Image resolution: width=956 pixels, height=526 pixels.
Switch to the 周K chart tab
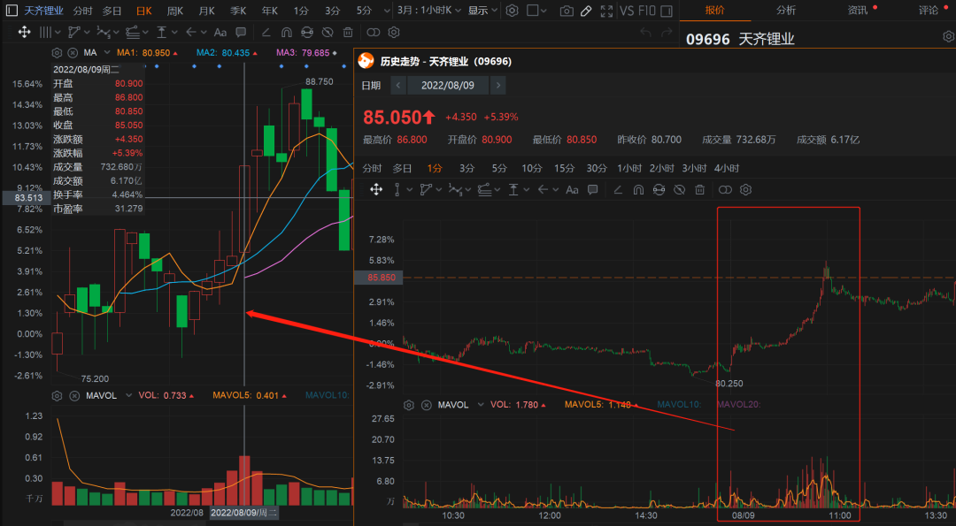pos(175,11)
